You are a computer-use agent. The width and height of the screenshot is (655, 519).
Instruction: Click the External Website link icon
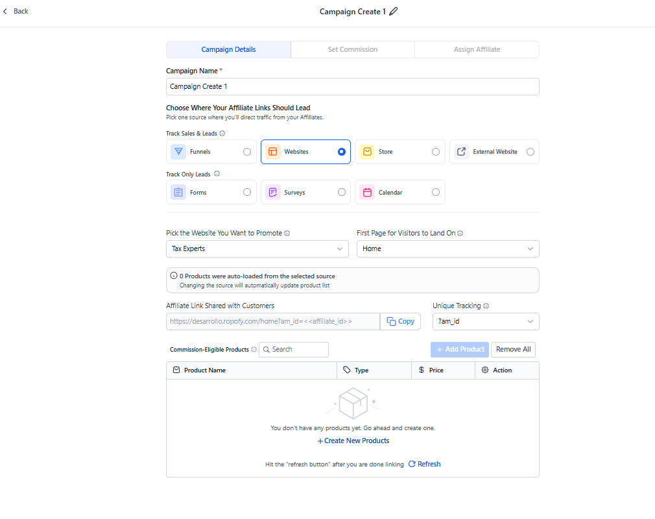tap(461, 152)
